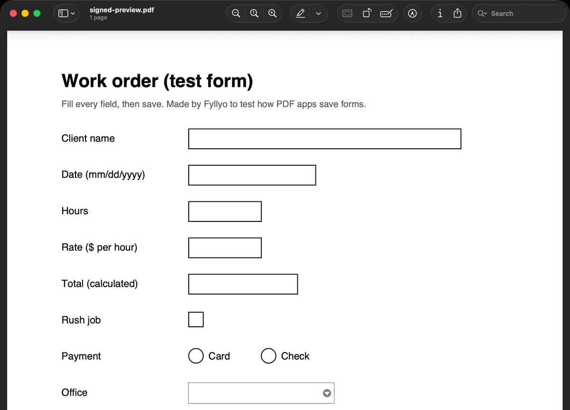Open the Share menu
The width and height of the screenshot is (570, 410).
[x=457, y=14]
